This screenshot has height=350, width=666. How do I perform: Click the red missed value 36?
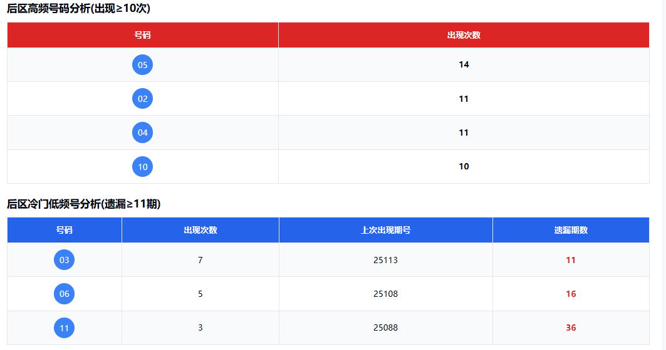[x=571, y=327]
